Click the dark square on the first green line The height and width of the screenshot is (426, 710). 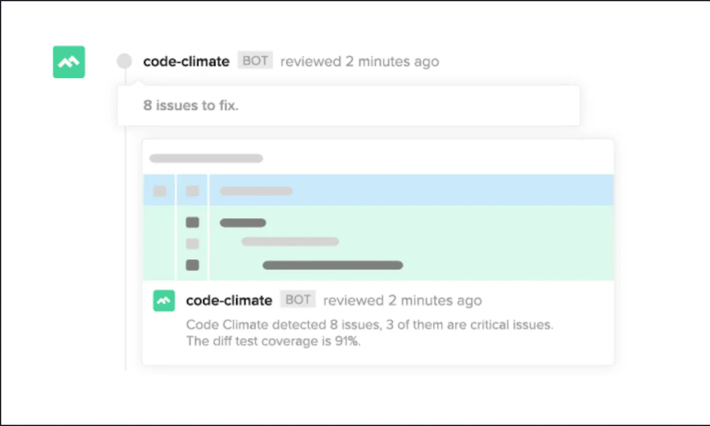pyautogui.click(x=192, y=223)
